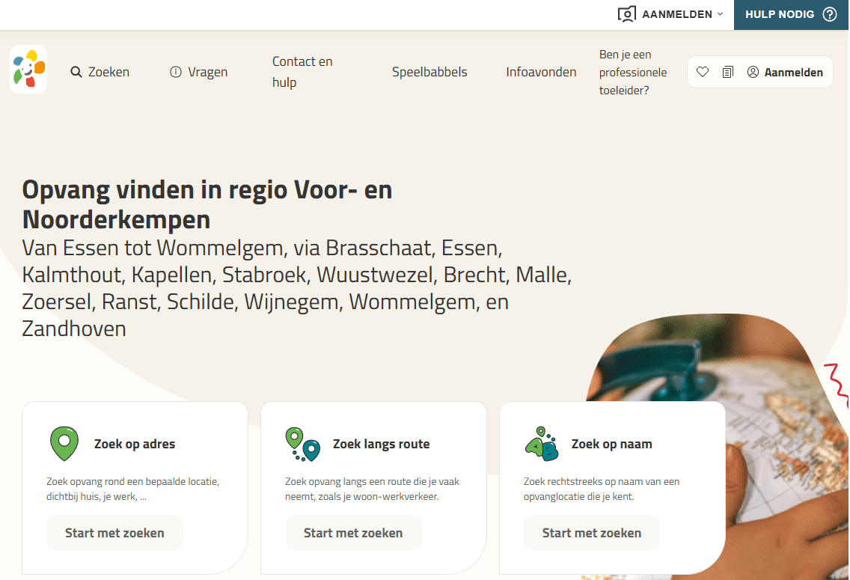This screenshot has width=850, height=580.
Task: Click the colorful flower site logo
Action: pos(28,70)
